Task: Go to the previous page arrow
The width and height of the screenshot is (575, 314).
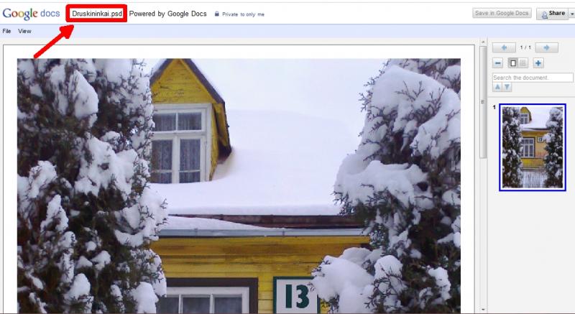Action: pyautogui.click(x=504, y=47)
